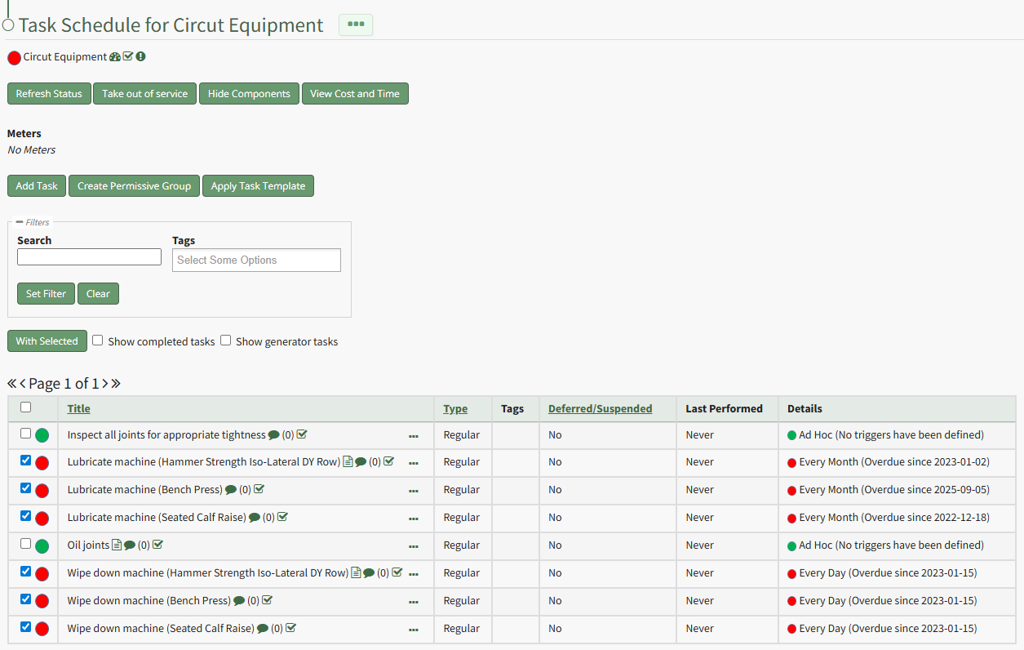Sort the table by Deferred/Suspended column
The image size is (1024, 650).
(600, 408)
